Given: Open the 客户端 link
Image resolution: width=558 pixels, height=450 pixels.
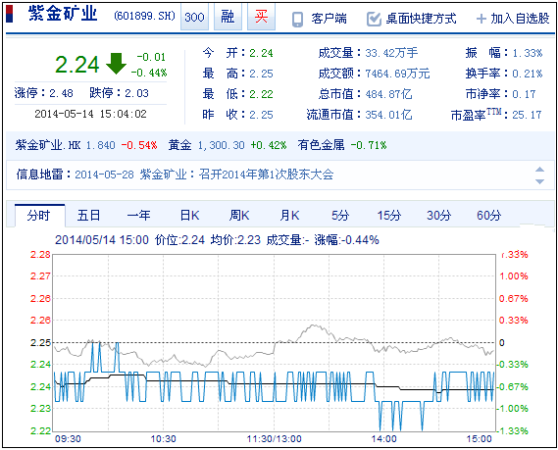Looking at the screenshot, I should (x=329, y=19).
